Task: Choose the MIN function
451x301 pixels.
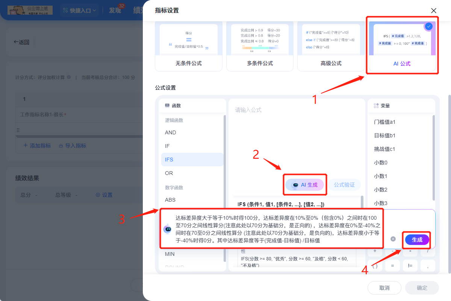Action: [192, 254]
